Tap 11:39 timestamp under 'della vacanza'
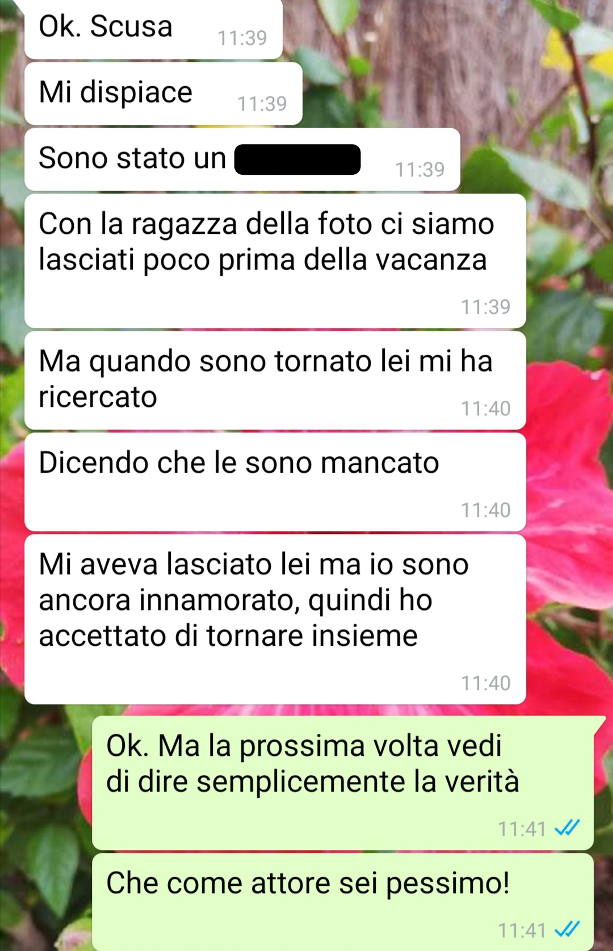 486,307
